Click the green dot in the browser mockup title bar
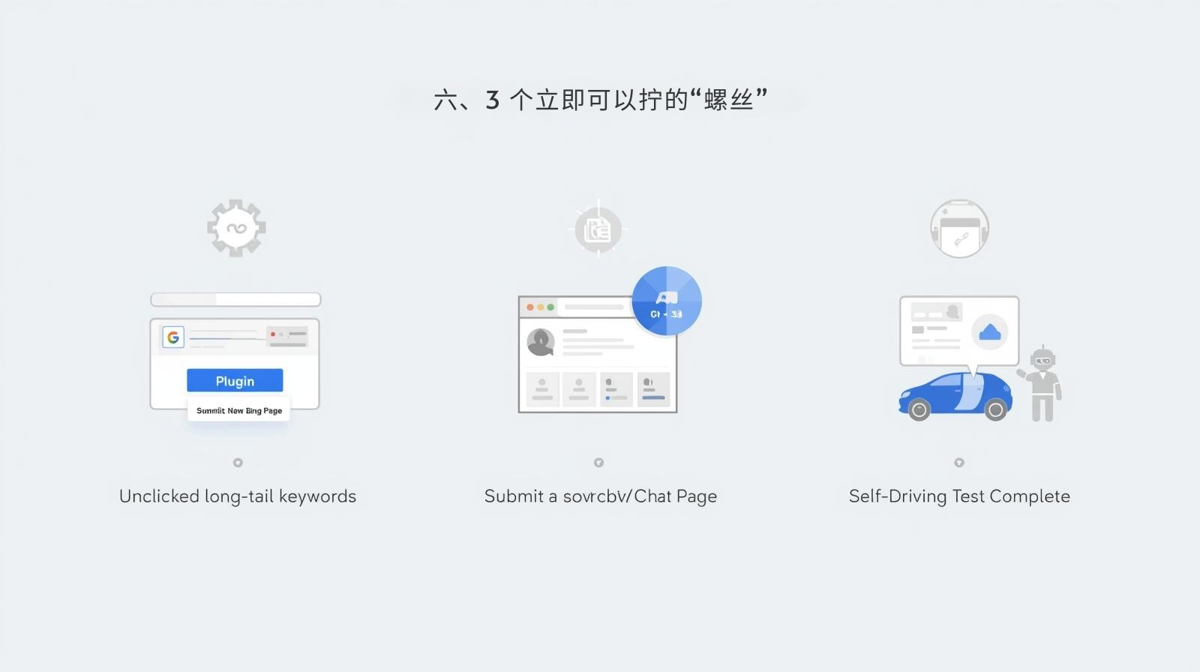This screenshot has height=672, width=1200. click(x=550, y=307)
